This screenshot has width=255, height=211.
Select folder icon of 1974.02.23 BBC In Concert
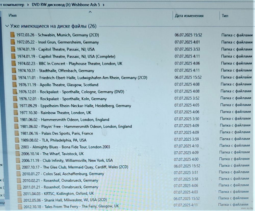pyautogui.click(x=14, y=63)
